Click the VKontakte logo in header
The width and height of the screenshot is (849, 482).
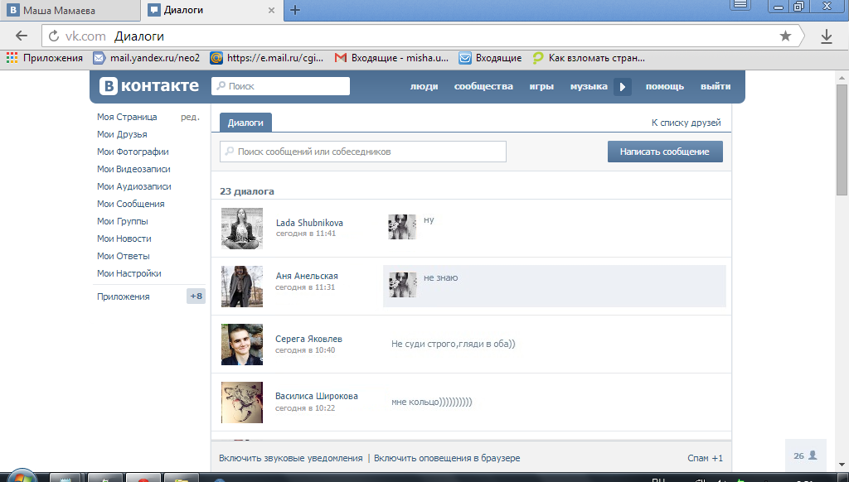pyautogui.click(x=150, y=86)
